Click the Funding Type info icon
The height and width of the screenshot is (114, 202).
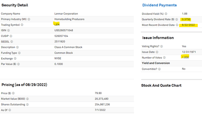(19, 53)
